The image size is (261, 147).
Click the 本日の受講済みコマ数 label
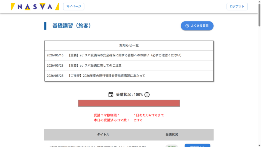coord(112,120)
